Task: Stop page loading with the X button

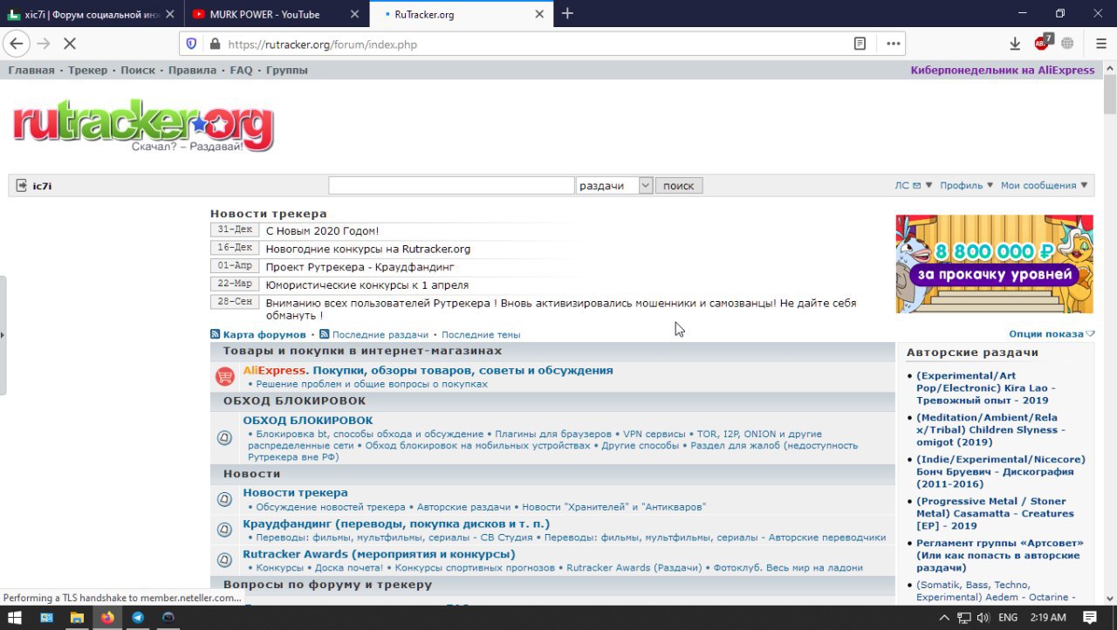Action: coord(68,44)
